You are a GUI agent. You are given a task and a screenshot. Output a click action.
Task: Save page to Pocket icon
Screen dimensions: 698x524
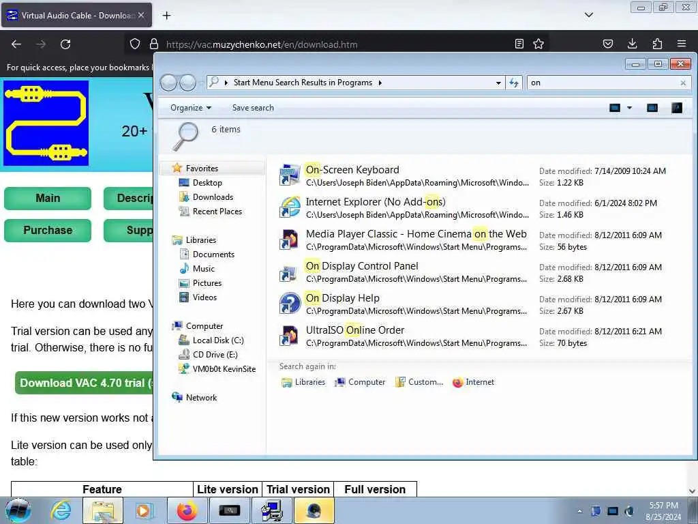(607, 44)
